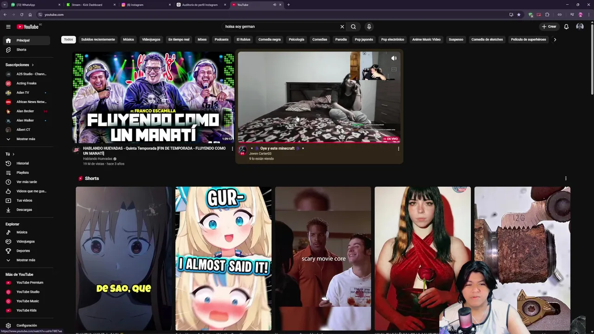Click the Crear button
Viewport: 594px width, 334px height.
[549, 26]
